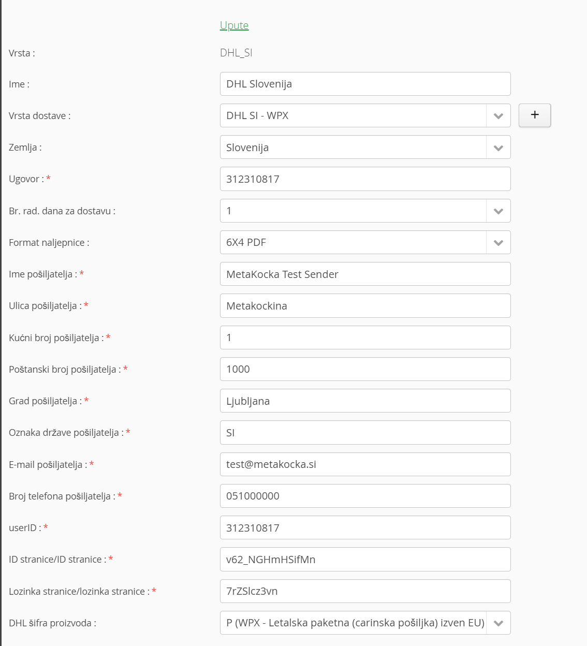Focus the Ugovor input field
The width and height of the screenshot is (587, 646).
click(x=365, y=179)
